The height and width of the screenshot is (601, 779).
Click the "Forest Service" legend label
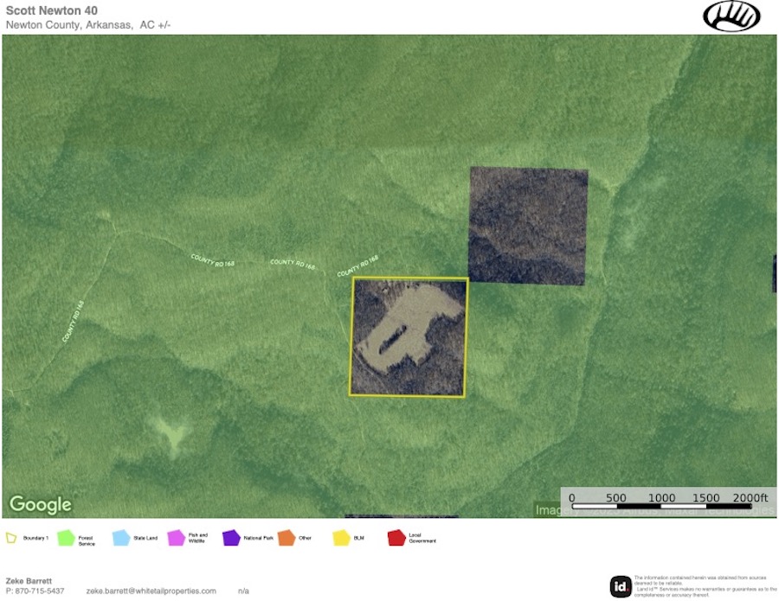tap(86, 541)
